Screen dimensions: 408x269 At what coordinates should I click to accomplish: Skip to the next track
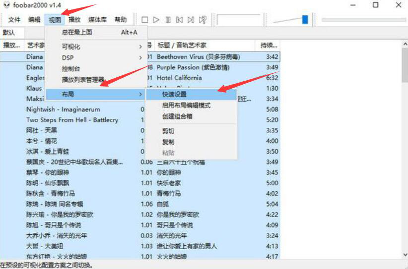click(191, 20)
